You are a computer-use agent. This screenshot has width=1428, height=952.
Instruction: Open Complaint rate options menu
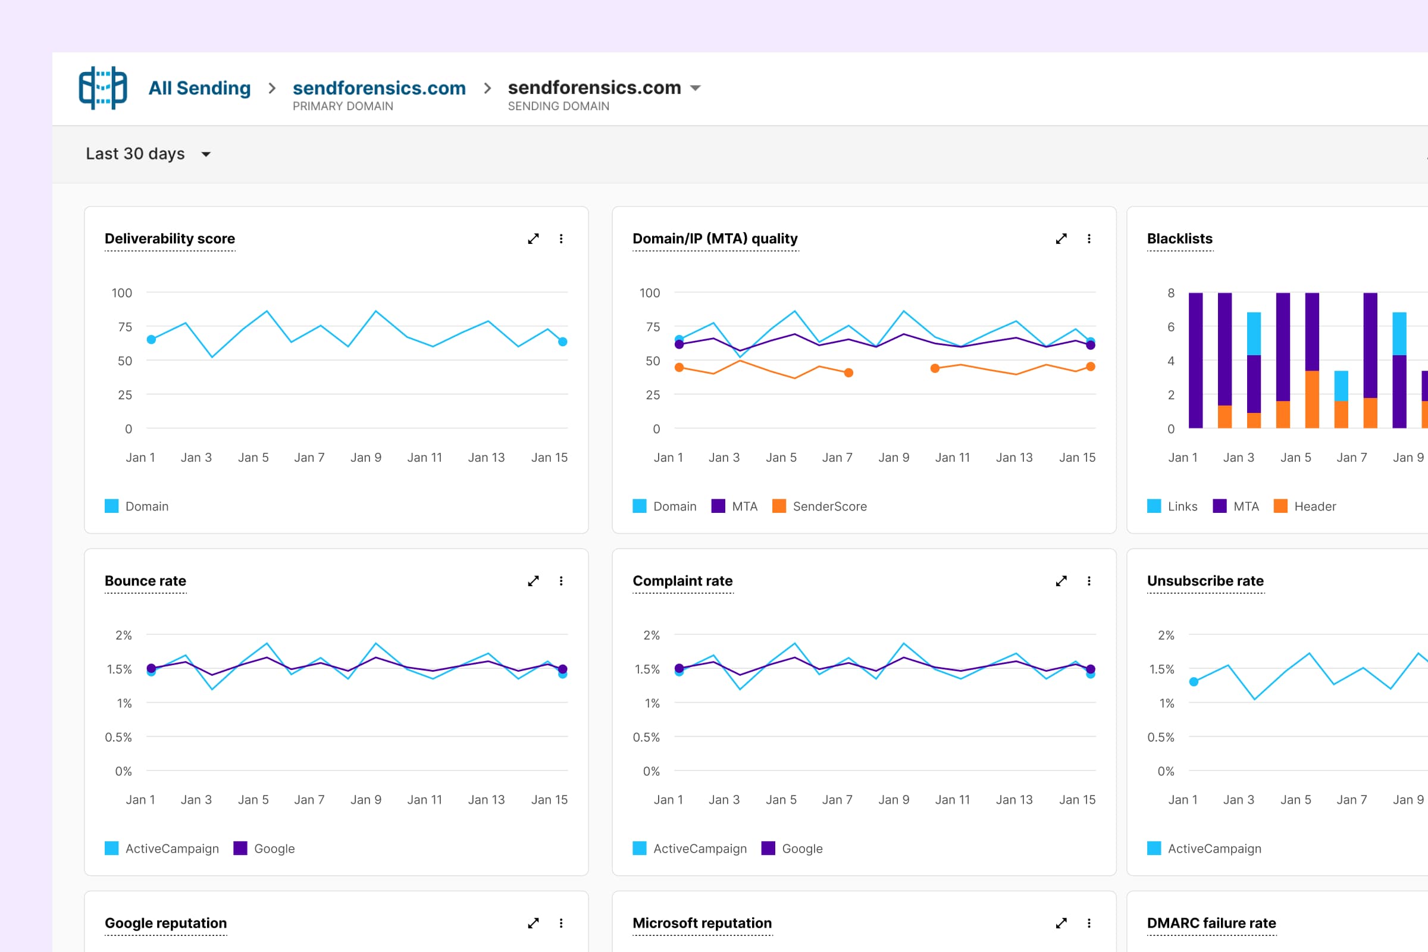click(x=1089, y=581)
